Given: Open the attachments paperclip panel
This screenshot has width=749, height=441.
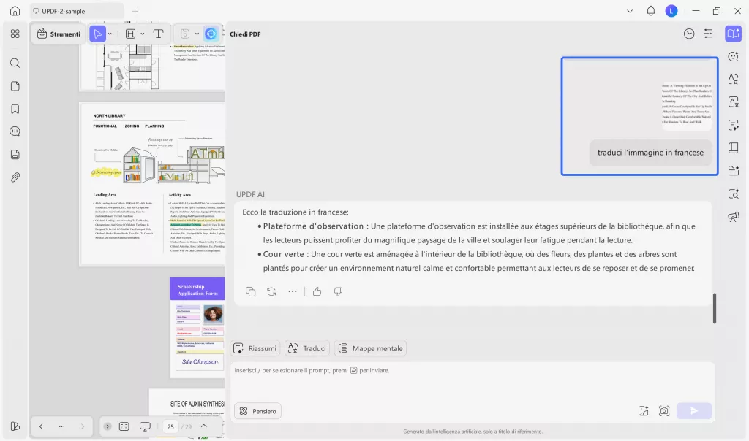Looking at the screenshot, I should coord(15,177).
